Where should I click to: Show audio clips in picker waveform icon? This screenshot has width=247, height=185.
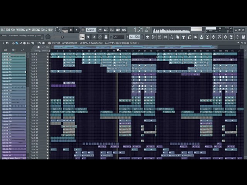coord(14,50)
